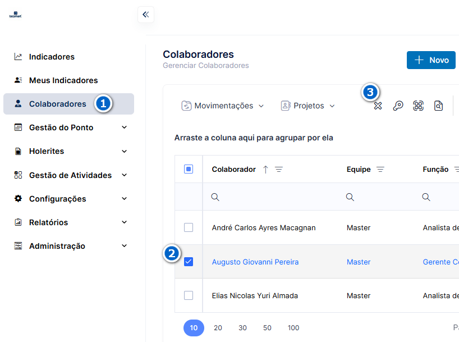Set page size to 10
The image size is (459, 342).
[194, 328]
